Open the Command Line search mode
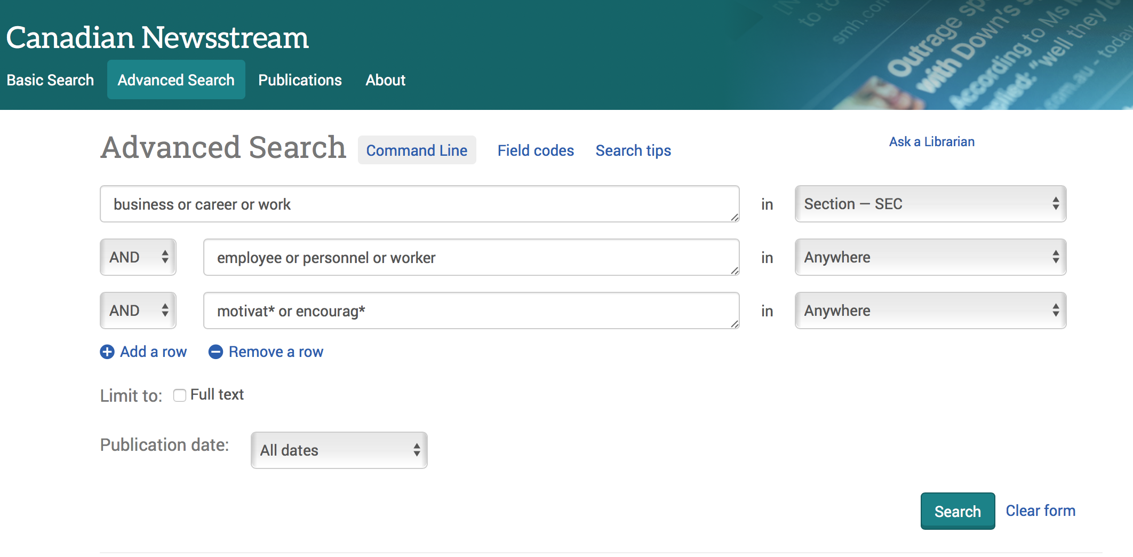 coord(417,150)
